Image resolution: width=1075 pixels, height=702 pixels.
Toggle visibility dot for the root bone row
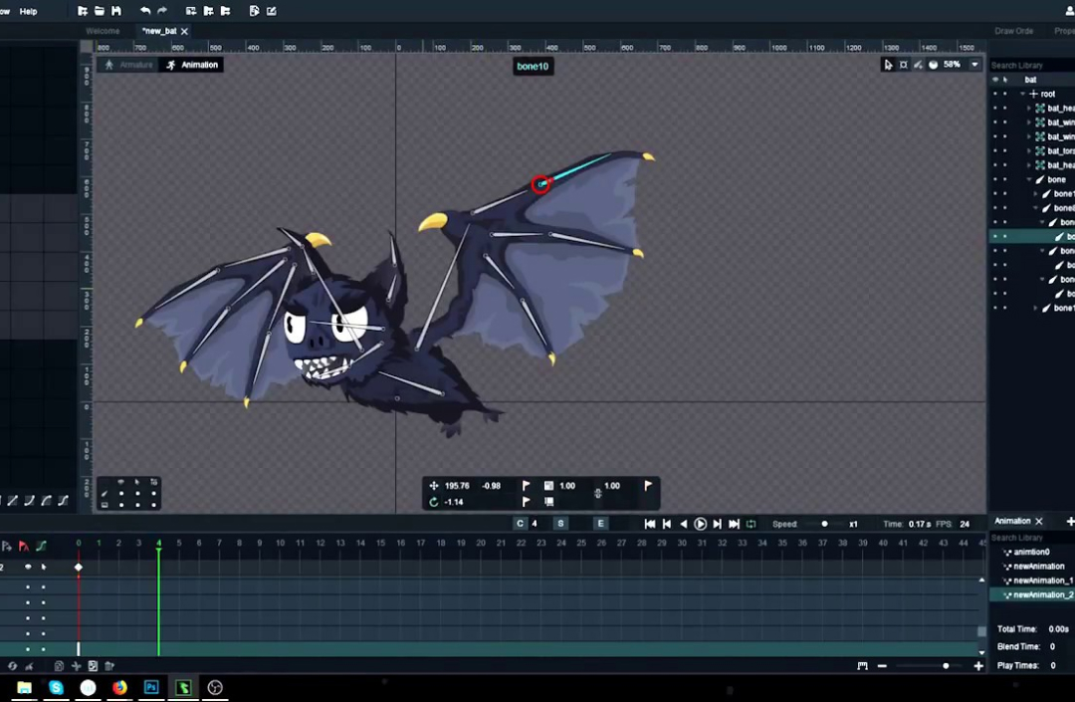[994, 95]
